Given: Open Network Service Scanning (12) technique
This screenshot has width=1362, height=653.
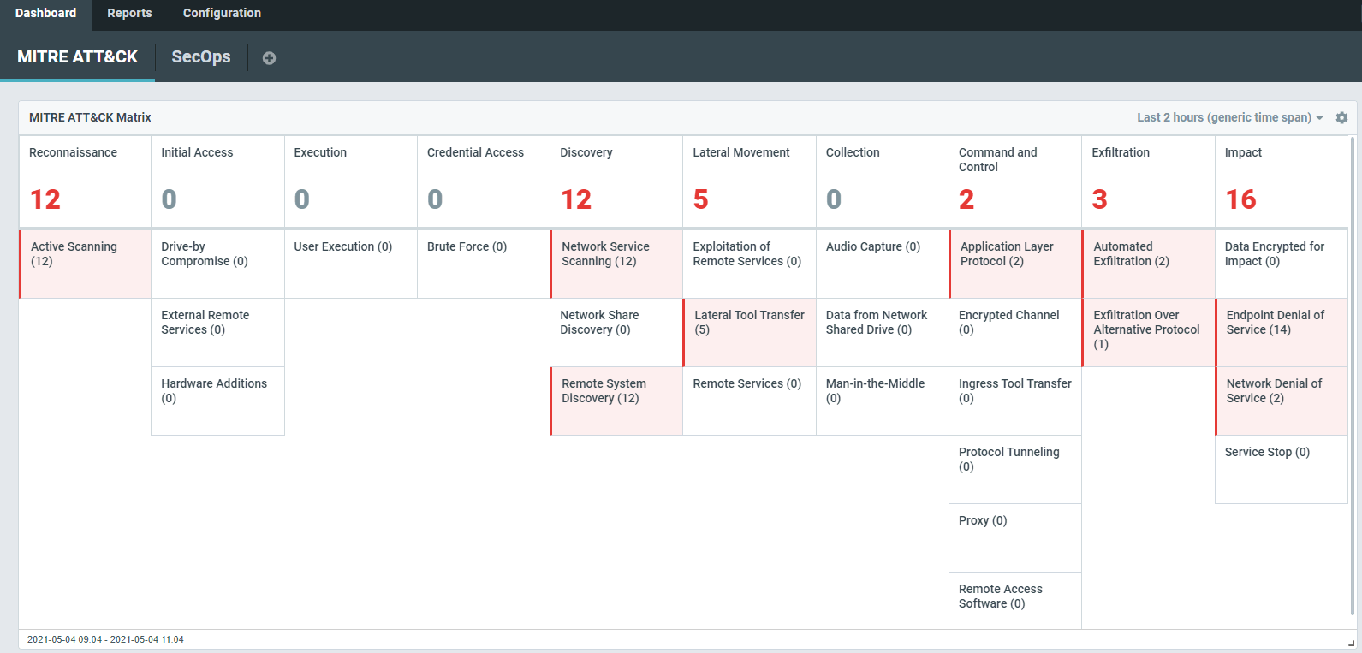Looking at the screenshot, I should 616,264.
